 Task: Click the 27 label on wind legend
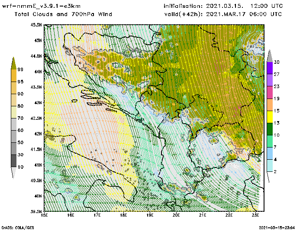click(277, 74)
